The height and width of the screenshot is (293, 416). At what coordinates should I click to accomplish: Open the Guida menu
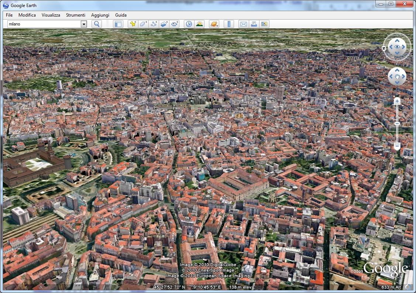point(121,15)
